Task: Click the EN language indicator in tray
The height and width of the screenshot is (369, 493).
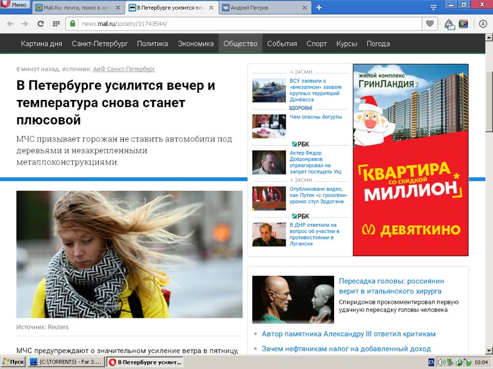Action: pyautogui.click(x=431, y=362)
